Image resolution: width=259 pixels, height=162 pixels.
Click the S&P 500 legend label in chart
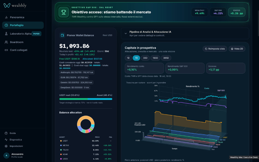[x=221, y=90]
